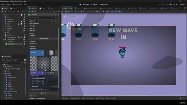
Task: Toggle visibility of Rocks node
Action: (24, 31)
